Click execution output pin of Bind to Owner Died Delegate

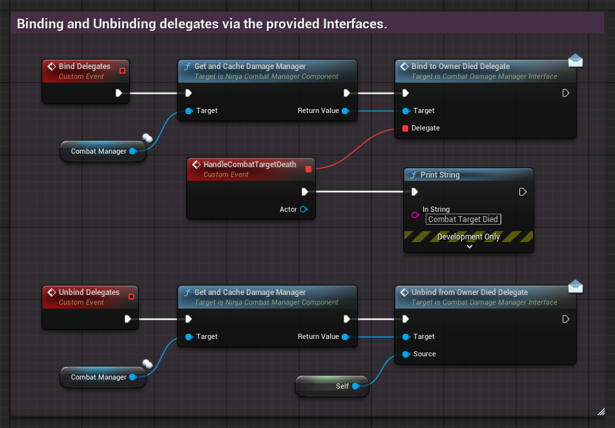[x=566, y=93]
